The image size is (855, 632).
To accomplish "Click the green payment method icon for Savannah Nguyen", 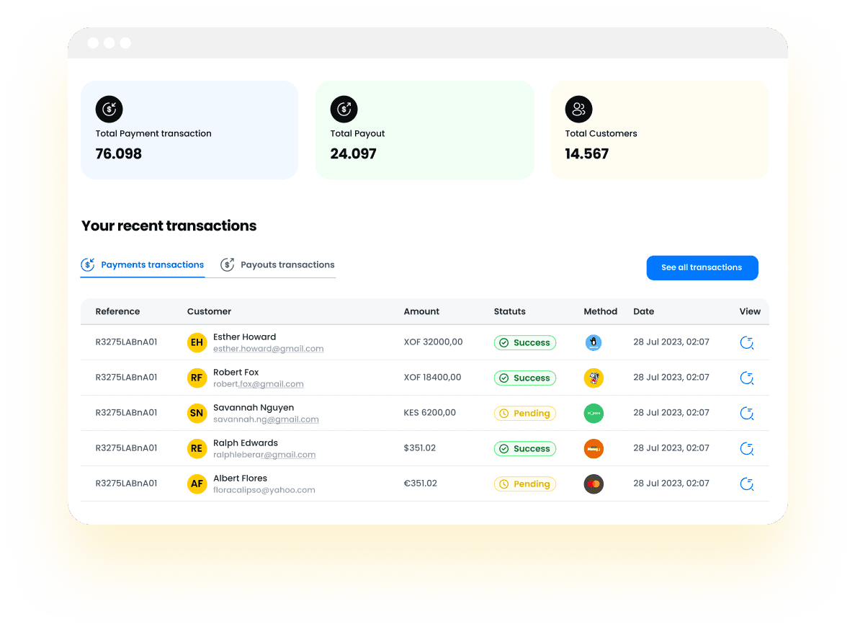I will [593, 414].
